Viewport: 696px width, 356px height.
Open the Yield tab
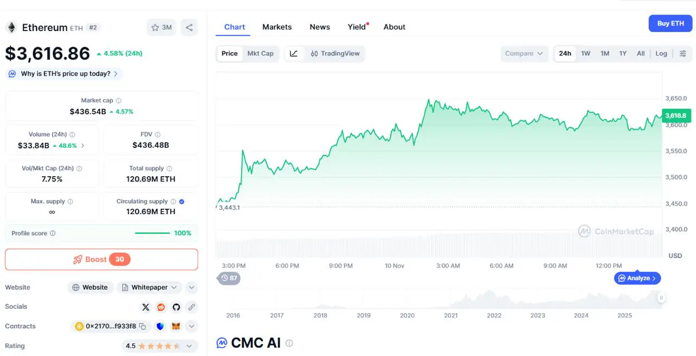(x=357, y=27)
